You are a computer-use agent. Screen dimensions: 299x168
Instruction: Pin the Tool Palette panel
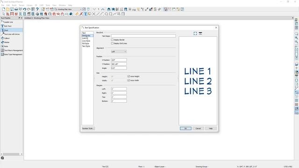tap(19, 18)
